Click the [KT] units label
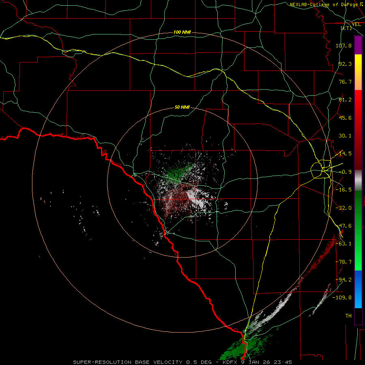This screenshot has width=365, height=365. (346, 28)
